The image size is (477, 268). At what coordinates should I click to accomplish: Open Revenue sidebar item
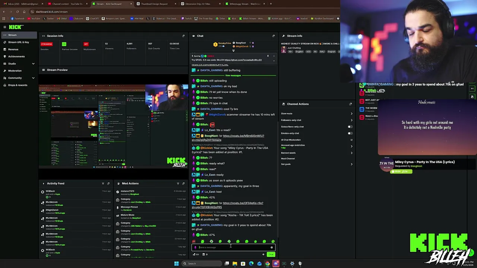coord(19,49)
